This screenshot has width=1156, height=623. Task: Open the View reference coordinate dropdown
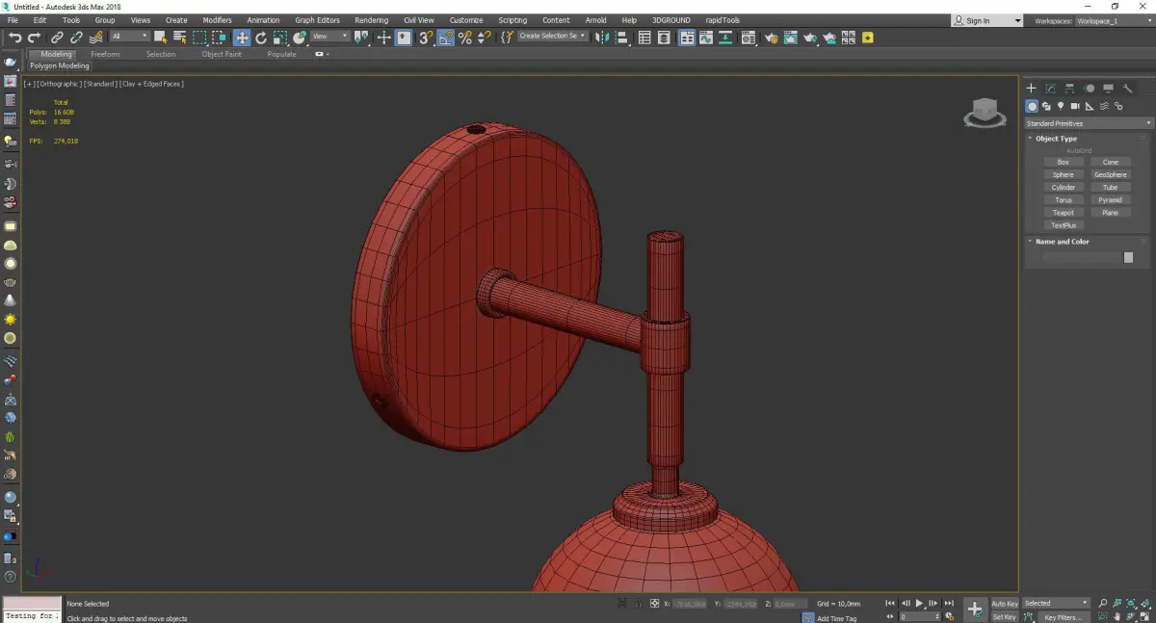pyautogui.click(x=328, y=37)
